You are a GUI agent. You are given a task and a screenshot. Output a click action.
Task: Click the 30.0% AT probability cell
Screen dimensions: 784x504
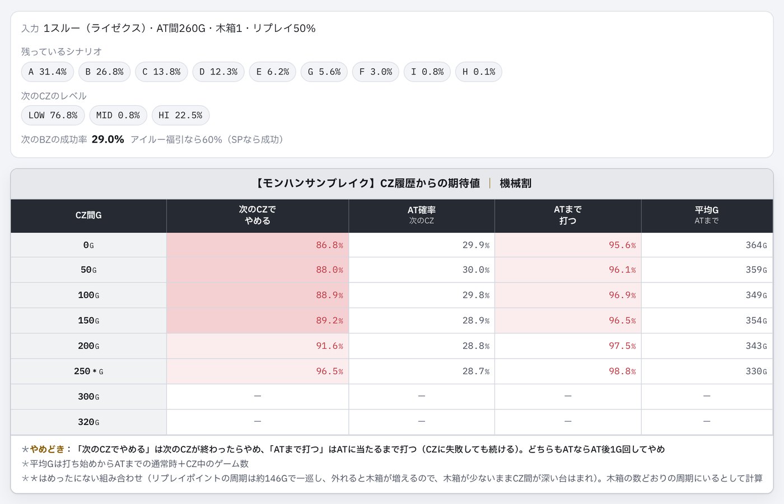(x=422, y=270)
